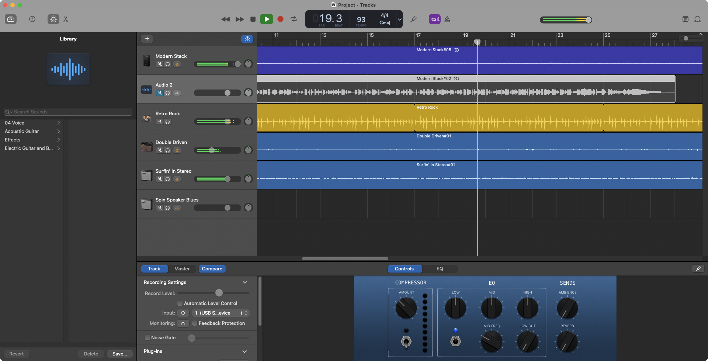Screen dimensions: 708x361
Task: Toggle the 1234 Count-in button
Action: (x=435, y=19)
